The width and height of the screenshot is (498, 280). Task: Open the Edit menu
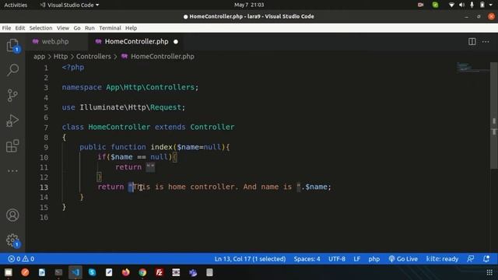pyautogui.click(x=20, y=28)
